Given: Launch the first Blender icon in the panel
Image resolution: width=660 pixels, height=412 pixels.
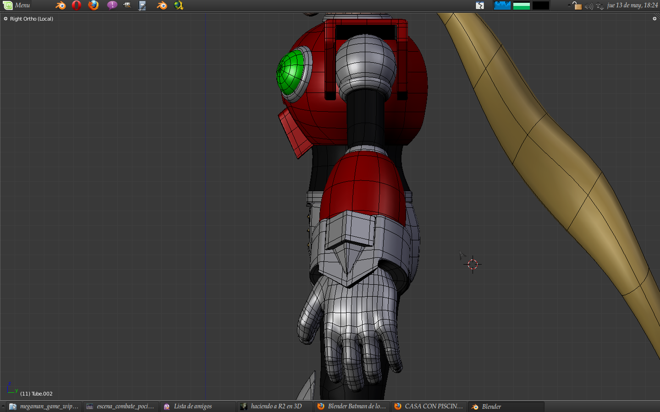Looking at the screenshot, I should (60, 5).
